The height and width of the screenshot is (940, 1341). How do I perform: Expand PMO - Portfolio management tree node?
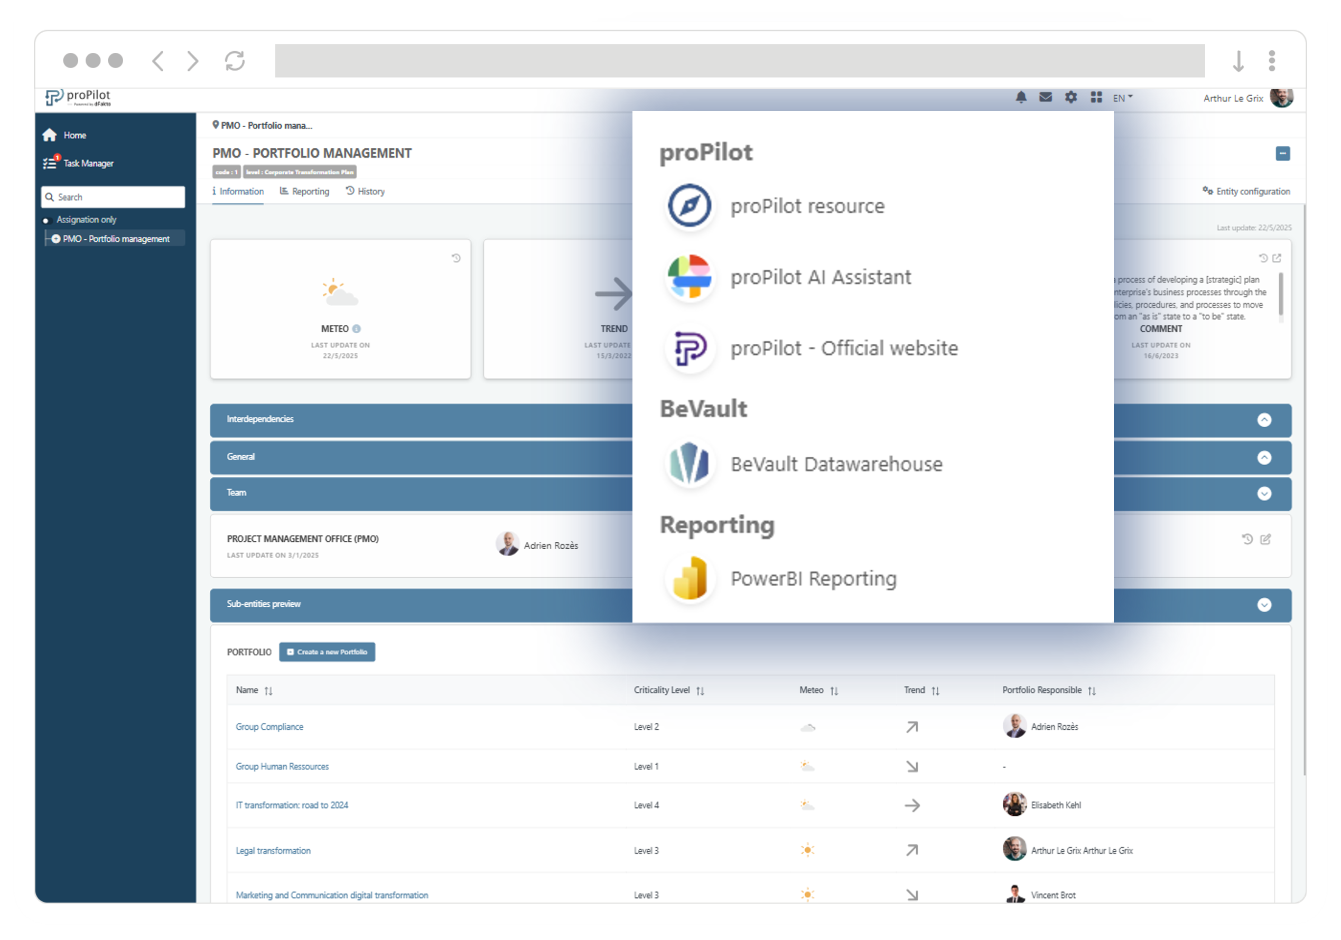[56, 239]
